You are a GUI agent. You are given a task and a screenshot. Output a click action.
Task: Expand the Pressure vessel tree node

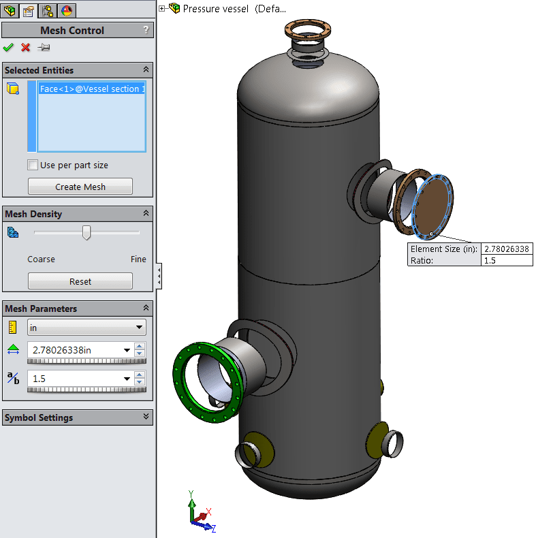162,9
